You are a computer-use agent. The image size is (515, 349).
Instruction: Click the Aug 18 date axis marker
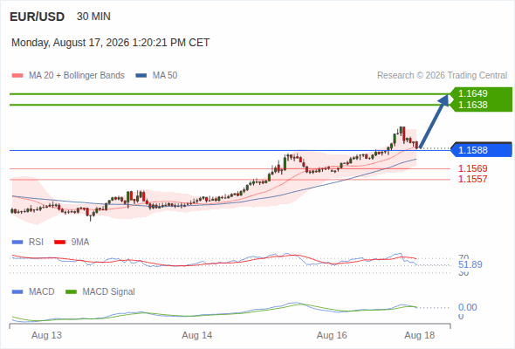pyautogui.click(x=420, y=336)
